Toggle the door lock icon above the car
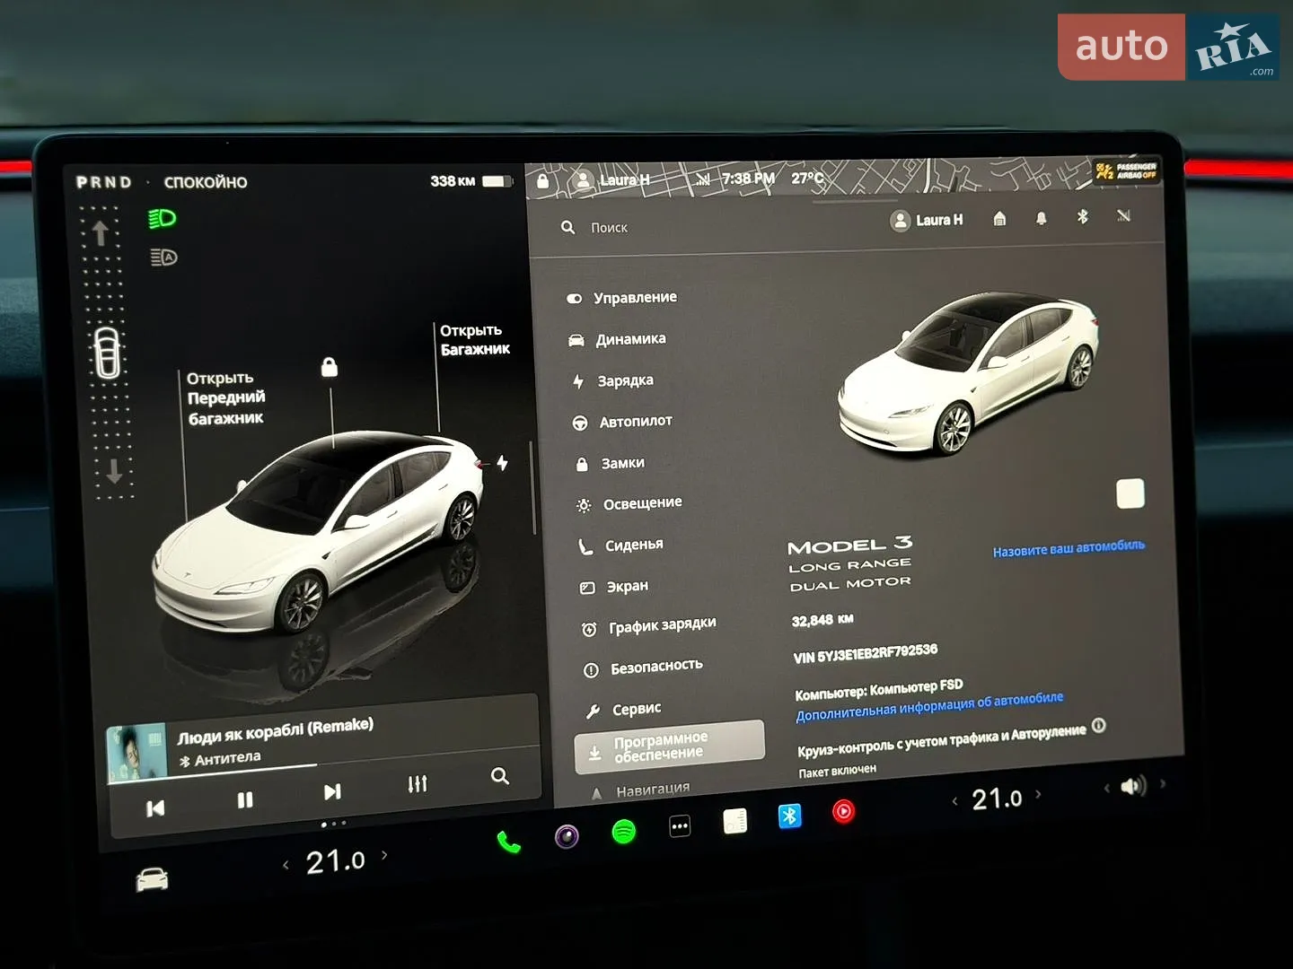This screenshot has height=969, width=1293. pyautogui.click(x=330, y=366)
